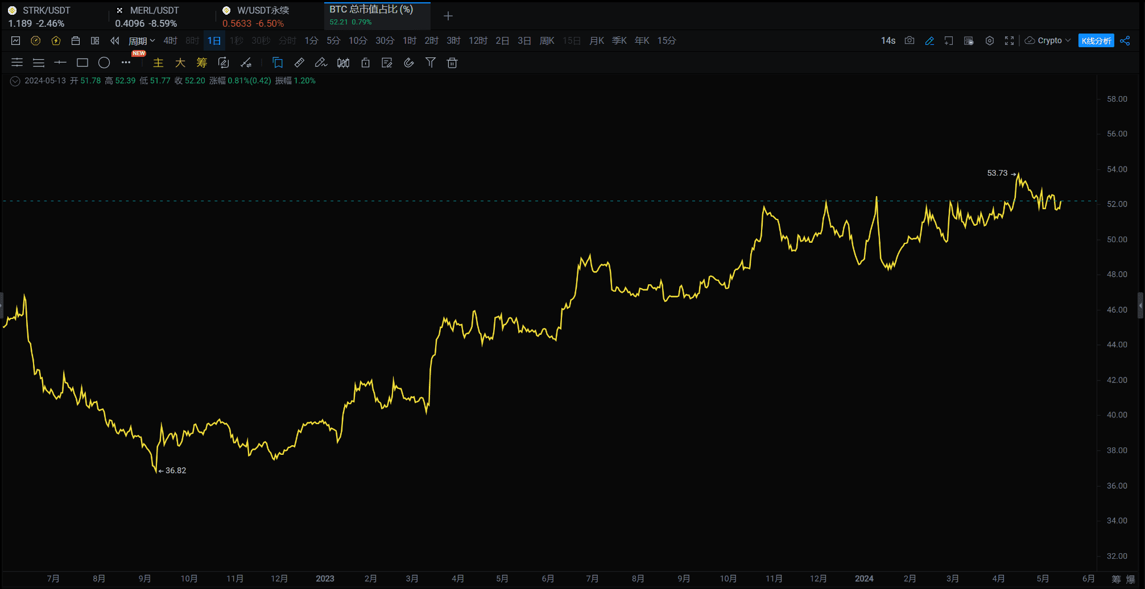Delete drawings with trash icon
1145x589 pixels.
[x=452, y=63]
